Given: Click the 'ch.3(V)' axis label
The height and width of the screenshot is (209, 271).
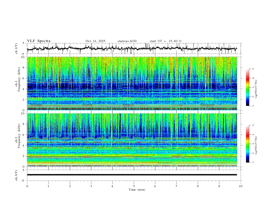Looking at the screenshot, I should point(16,175).
